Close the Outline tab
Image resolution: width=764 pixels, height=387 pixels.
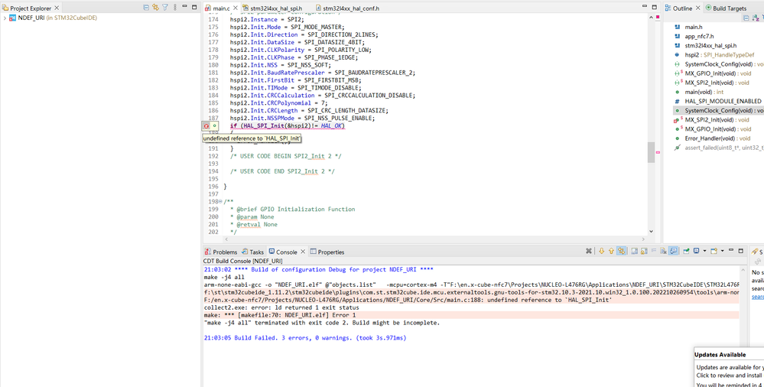point(697,8)
